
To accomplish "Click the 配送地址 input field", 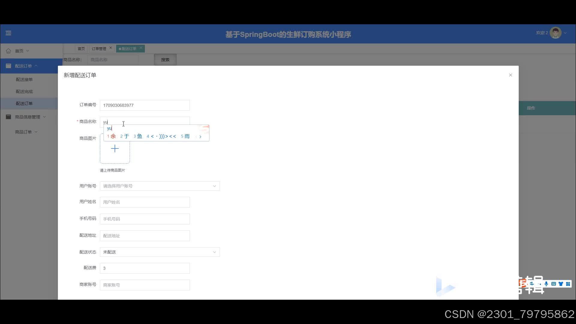I will (x=145, y=236).
